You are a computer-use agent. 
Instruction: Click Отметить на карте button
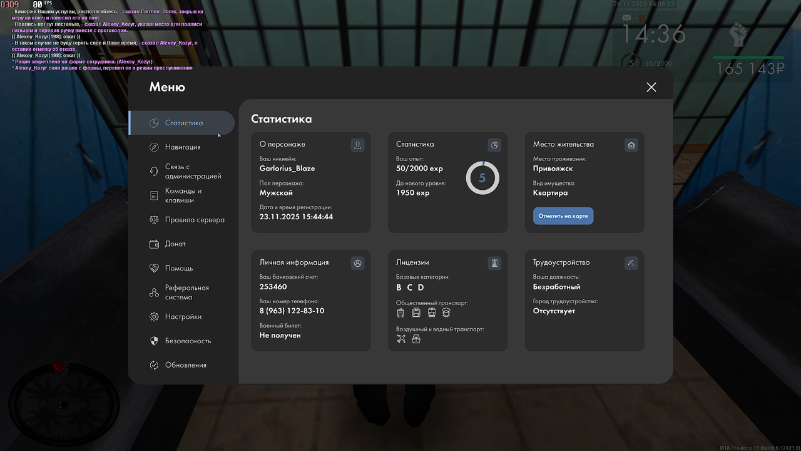pyautogui.click(x=563, y=216)
